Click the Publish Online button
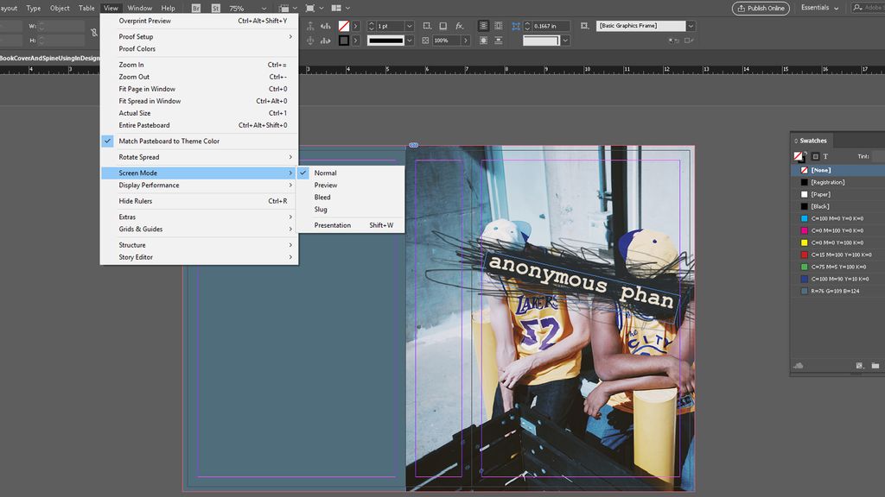885x497 pixels. pyautogui.click(x=761, y=8)
